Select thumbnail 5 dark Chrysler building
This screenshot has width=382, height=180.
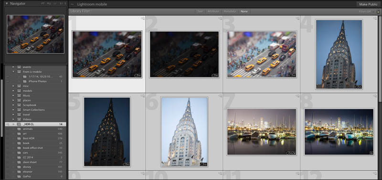[107, 132]
